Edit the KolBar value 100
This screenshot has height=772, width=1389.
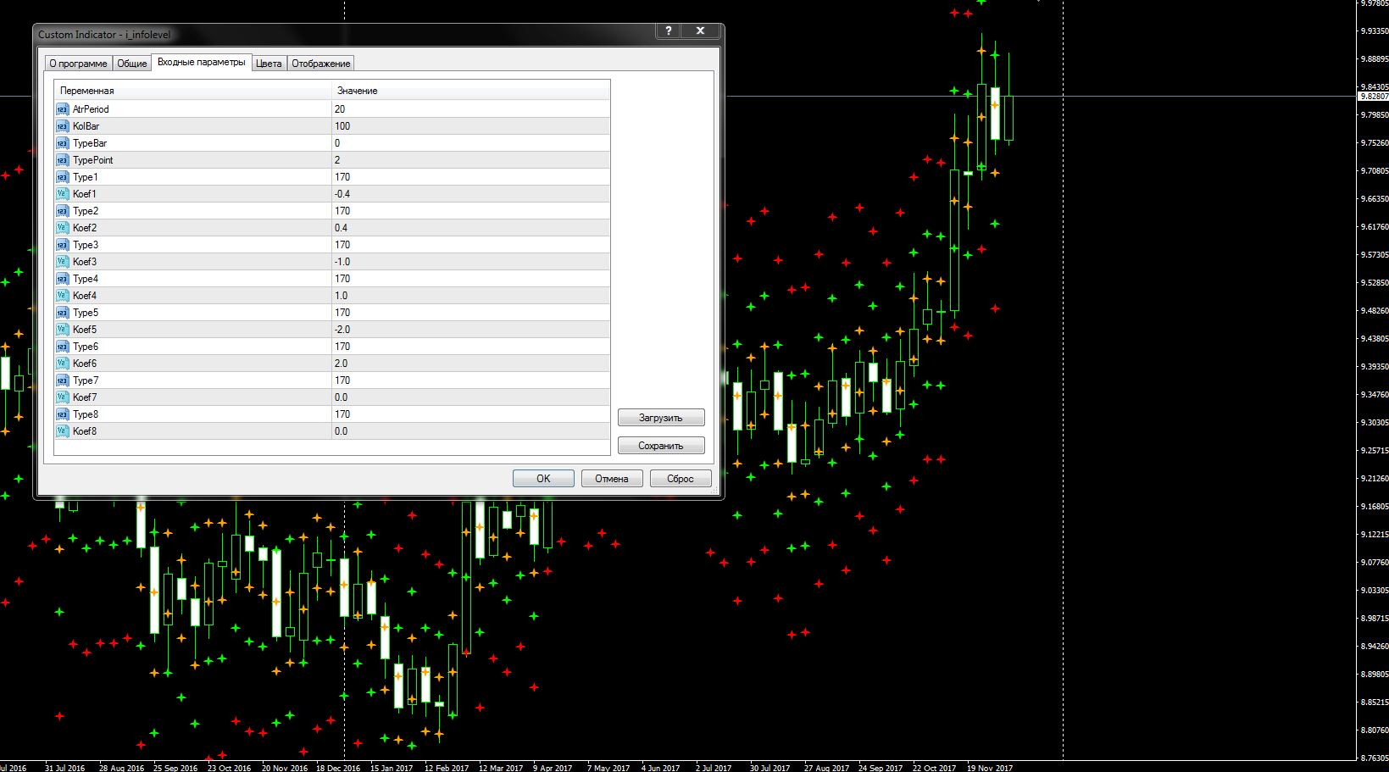tap(470, 126)
